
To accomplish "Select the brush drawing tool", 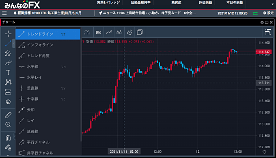I will (x=8, y=63).
